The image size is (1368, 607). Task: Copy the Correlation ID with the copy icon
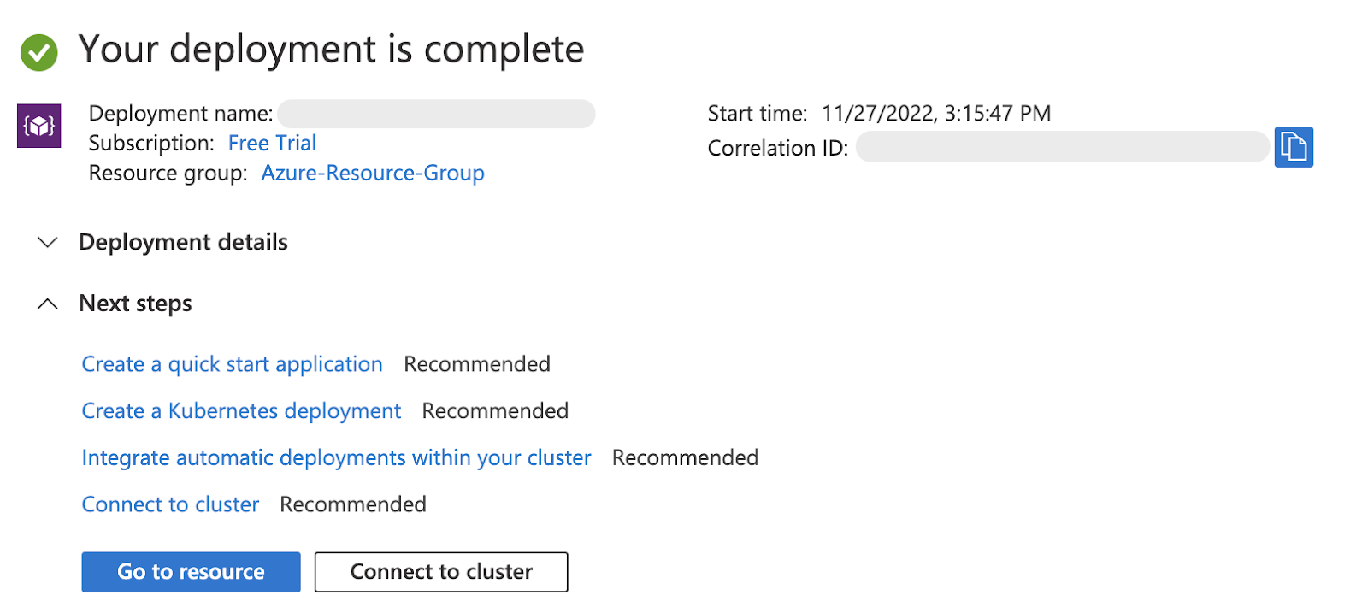(x=1293, y=147)
